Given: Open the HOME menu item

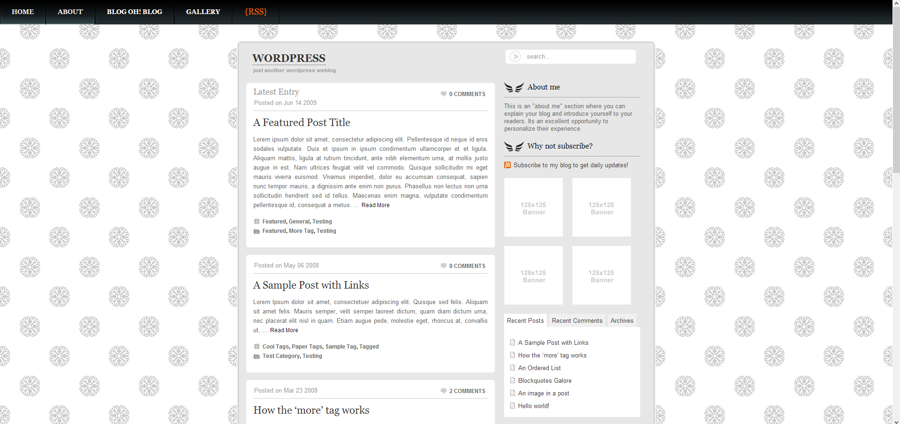Looking at the screenshot, I should click(23, 12).
